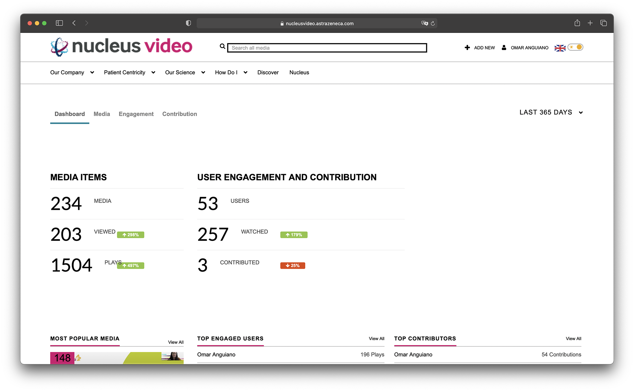Click the page reload icon

coord(433,23)
